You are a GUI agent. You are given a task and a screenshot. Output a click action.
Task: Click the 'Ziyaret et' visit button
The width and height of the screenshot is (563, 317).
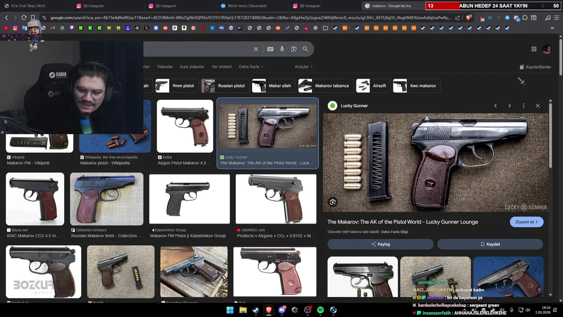(x=526, y=222)
